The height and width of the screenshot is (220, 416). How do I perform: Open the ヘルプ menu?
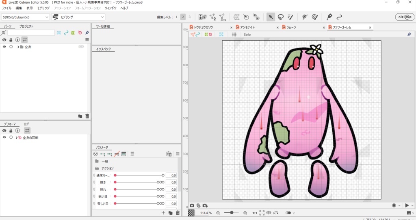click(124, 8)
